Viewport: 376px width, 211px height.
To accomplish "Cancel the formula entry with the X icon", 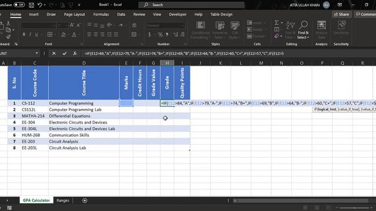I will 54,53.
